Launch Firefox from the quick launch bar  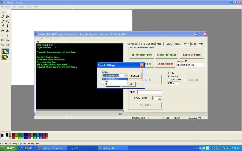click(26, 148)
